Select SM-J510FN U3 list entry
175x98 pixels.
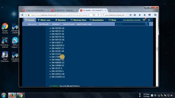click(x=58, y=77)
